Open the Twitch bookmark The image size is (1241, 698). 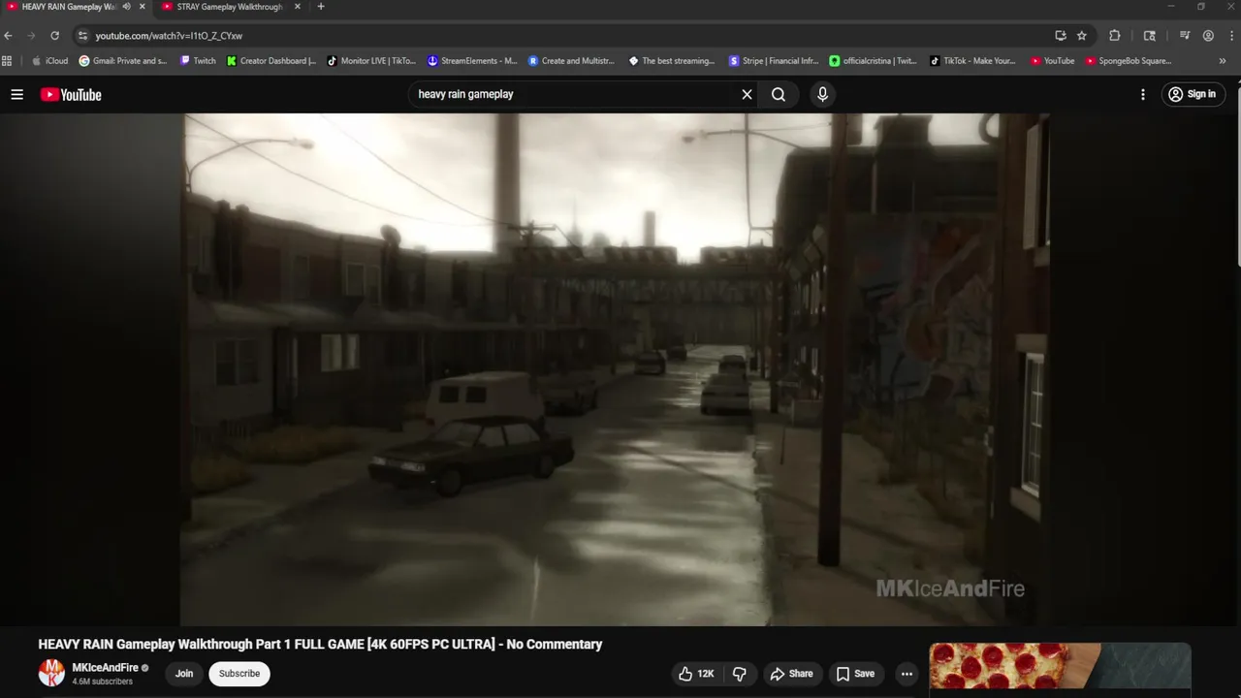pos(198,61)
